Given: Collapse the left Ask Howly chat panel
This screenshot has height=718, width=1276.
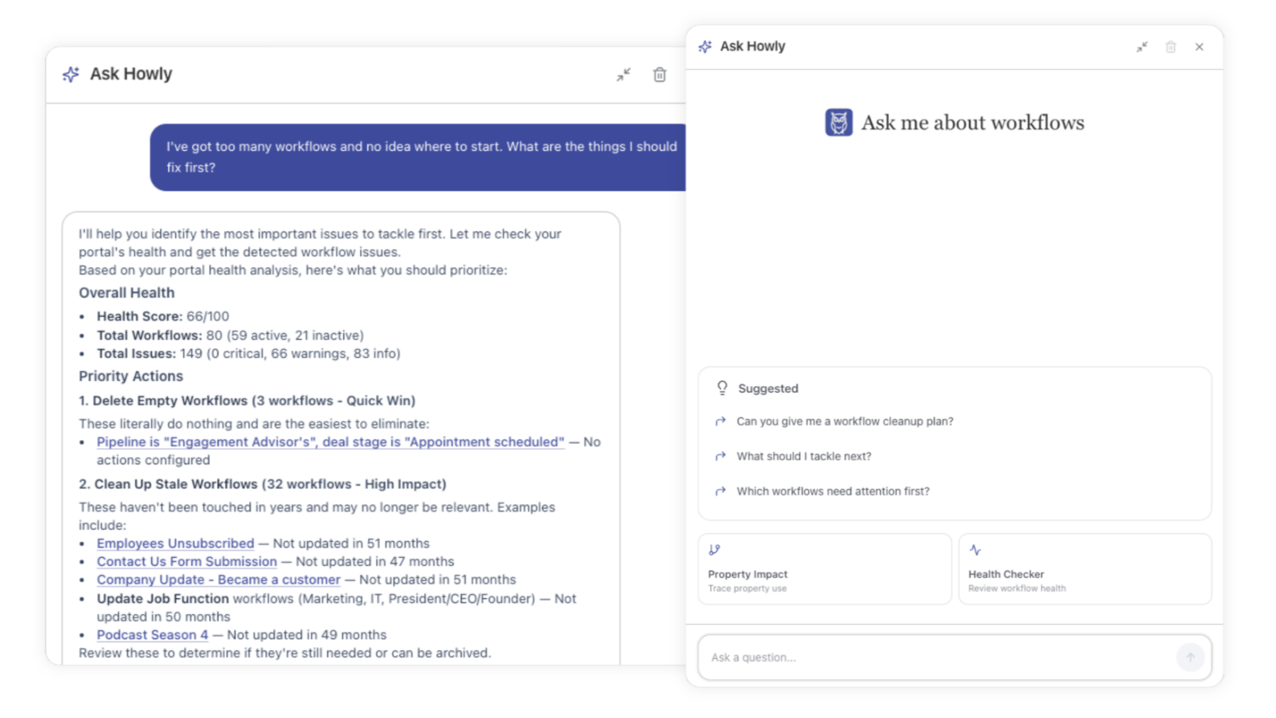Looking at the screenshot, I should (623, 74).
